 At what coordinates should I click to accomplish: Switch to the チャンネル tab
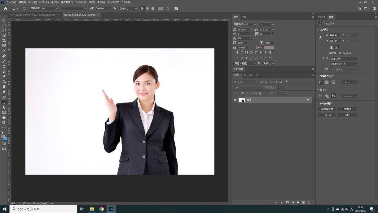pyautogui.click(x=248, y=75)
